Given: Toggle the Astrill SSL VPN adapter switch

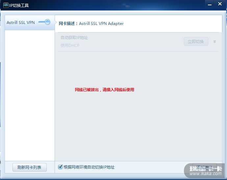Looking at the screenshot, I should point(44,22).
